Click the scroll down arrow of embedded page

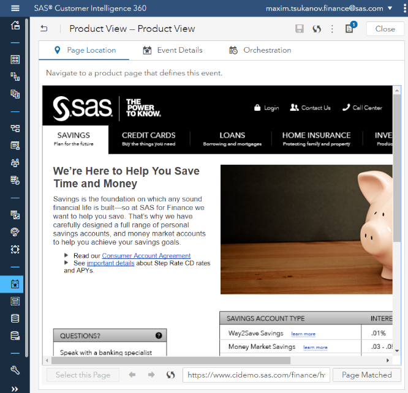coord(397,351)
